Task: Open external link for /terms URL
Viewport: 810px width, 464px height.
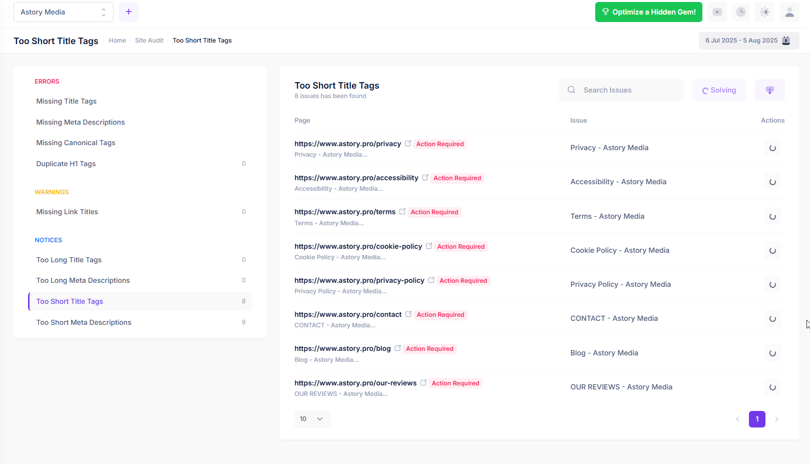Action: pos(402,212)
